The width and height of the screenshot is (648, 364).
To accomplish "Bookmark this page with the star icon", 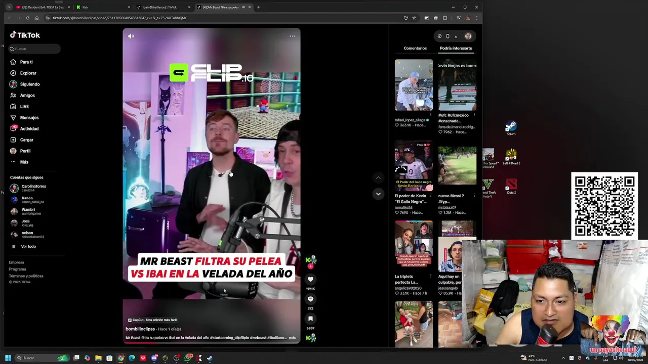I will click(x=414, y=18).
